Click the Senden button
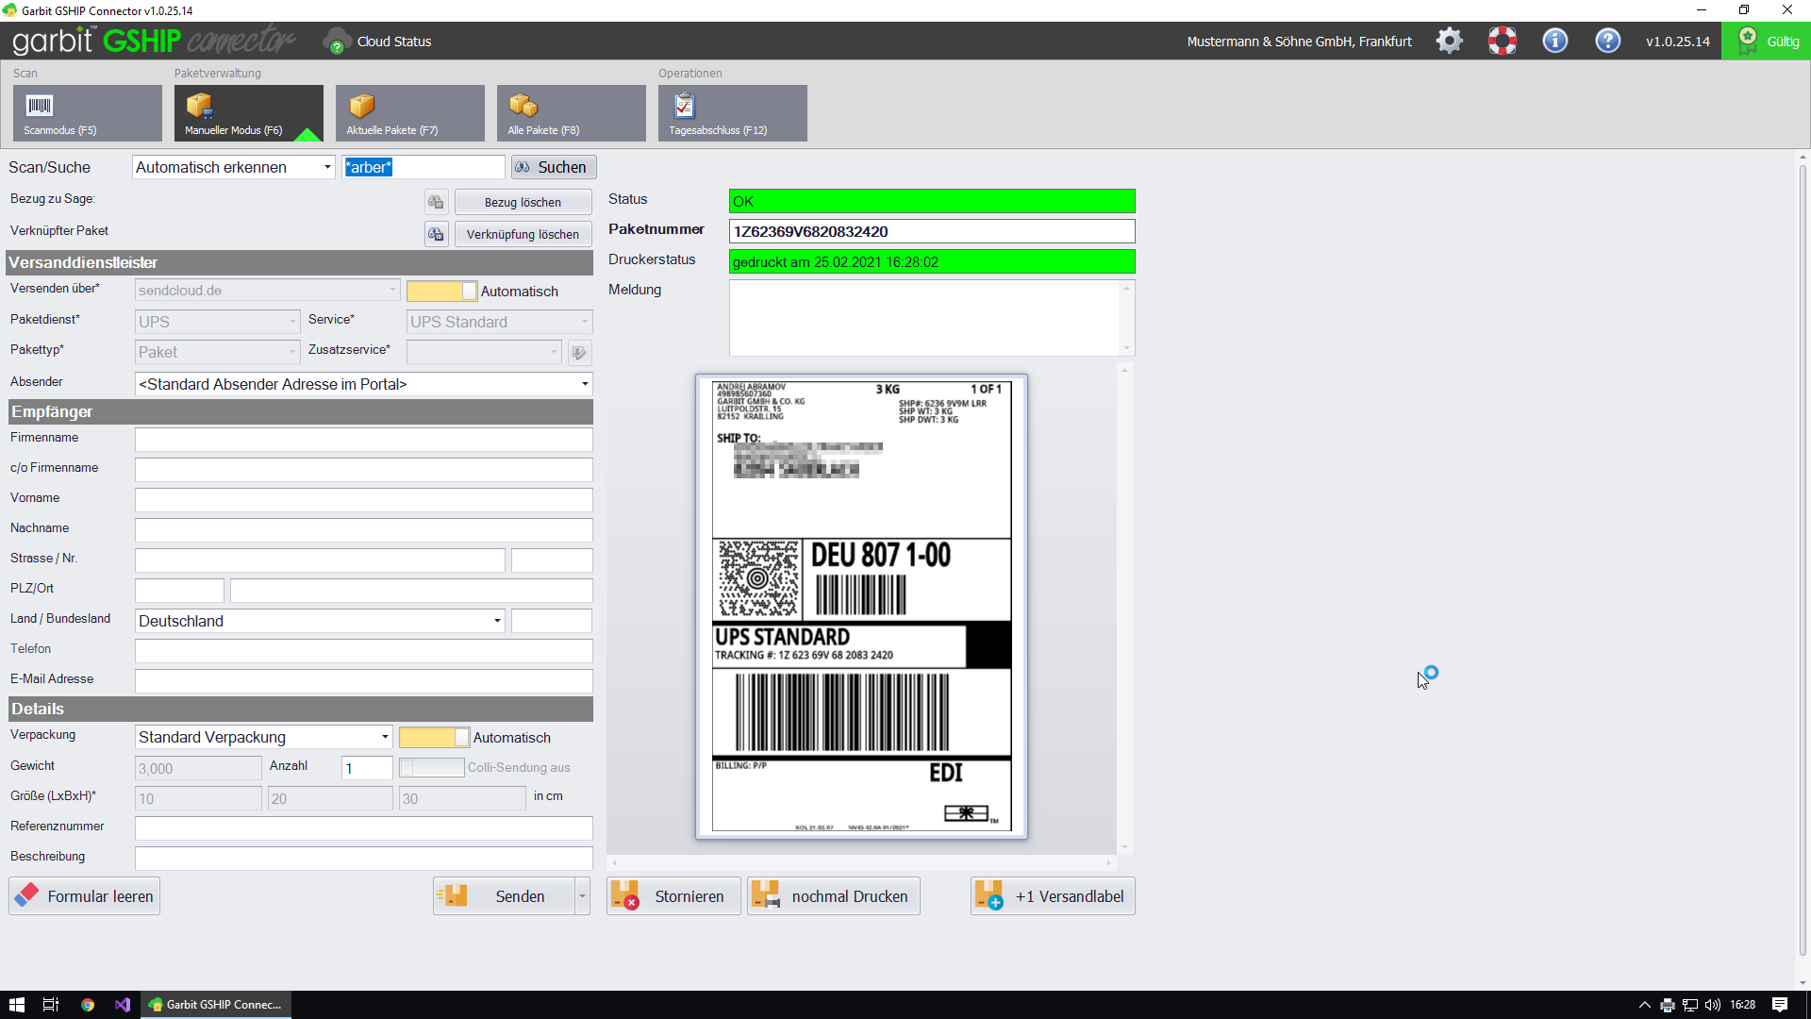 point(505,896)
